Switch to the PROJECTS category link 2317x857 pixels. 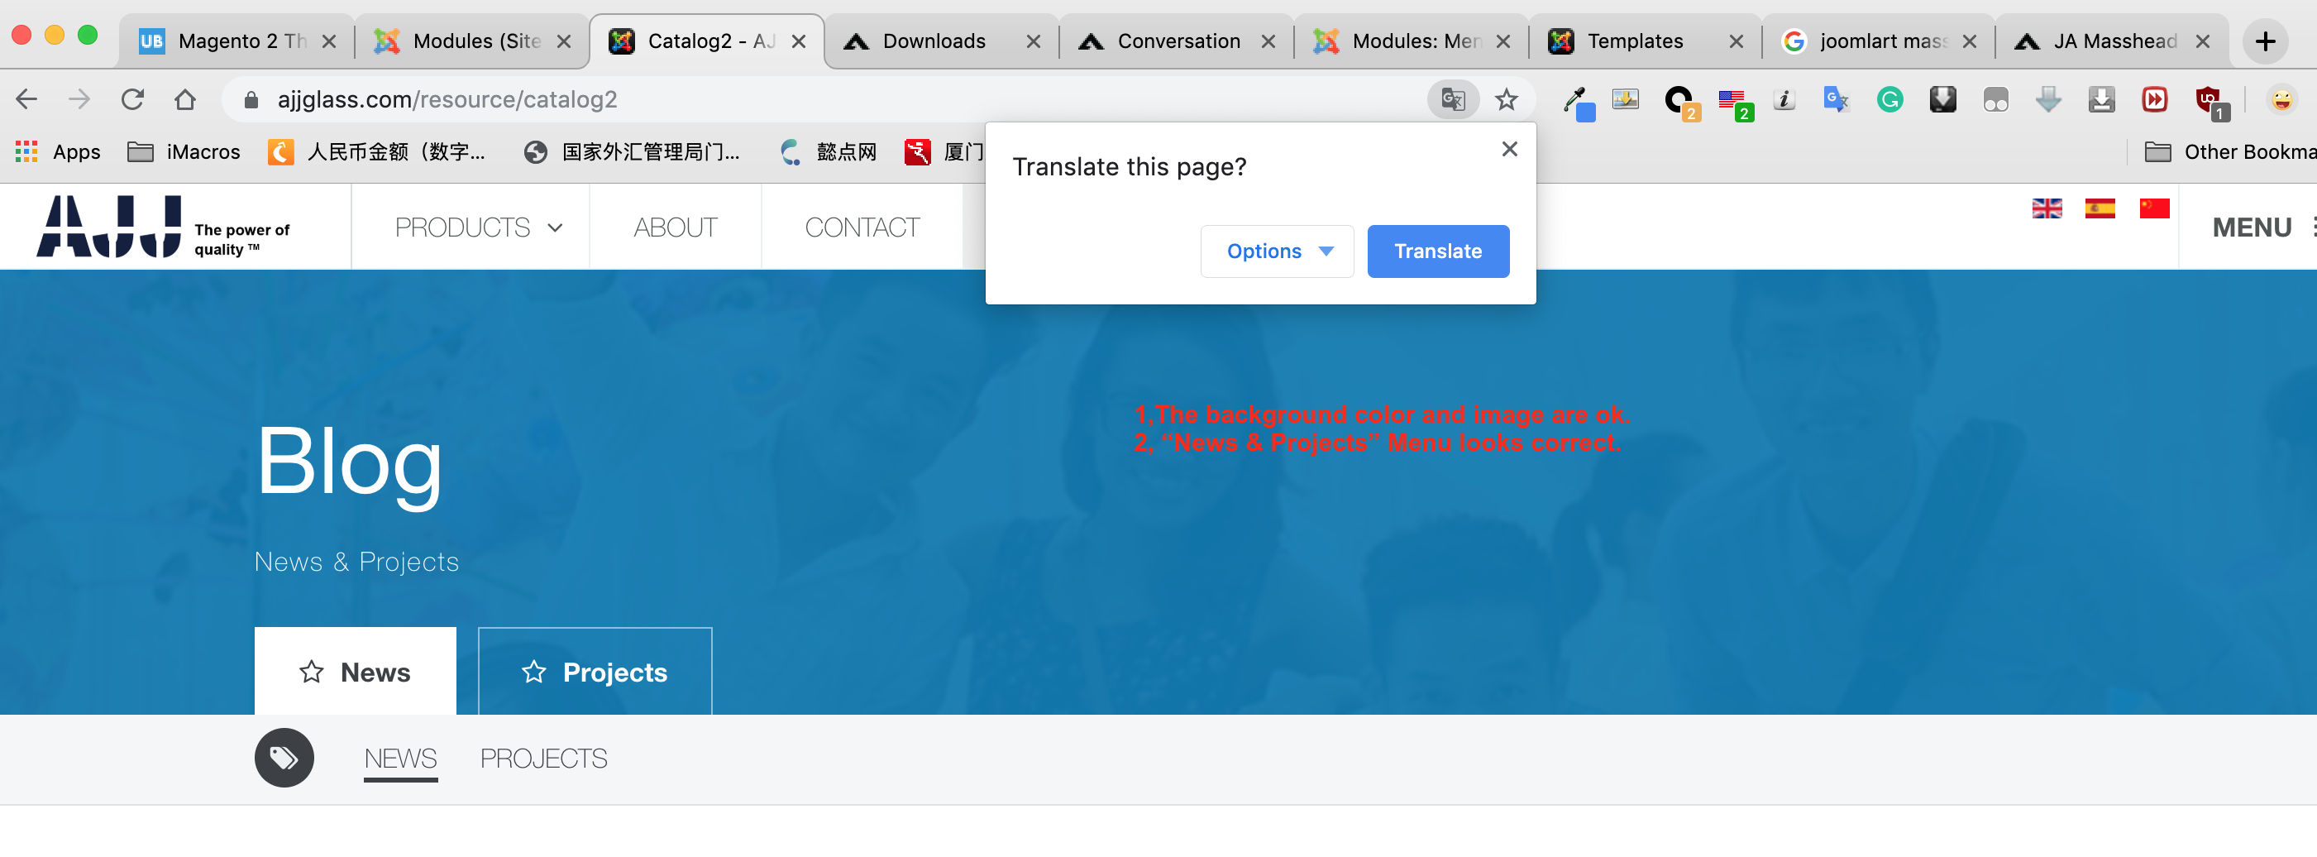tap(543, 758)
